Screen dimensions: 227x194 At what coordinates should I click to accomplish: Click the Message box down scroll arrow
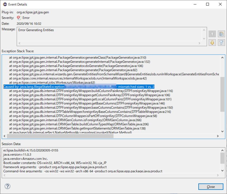204,39
